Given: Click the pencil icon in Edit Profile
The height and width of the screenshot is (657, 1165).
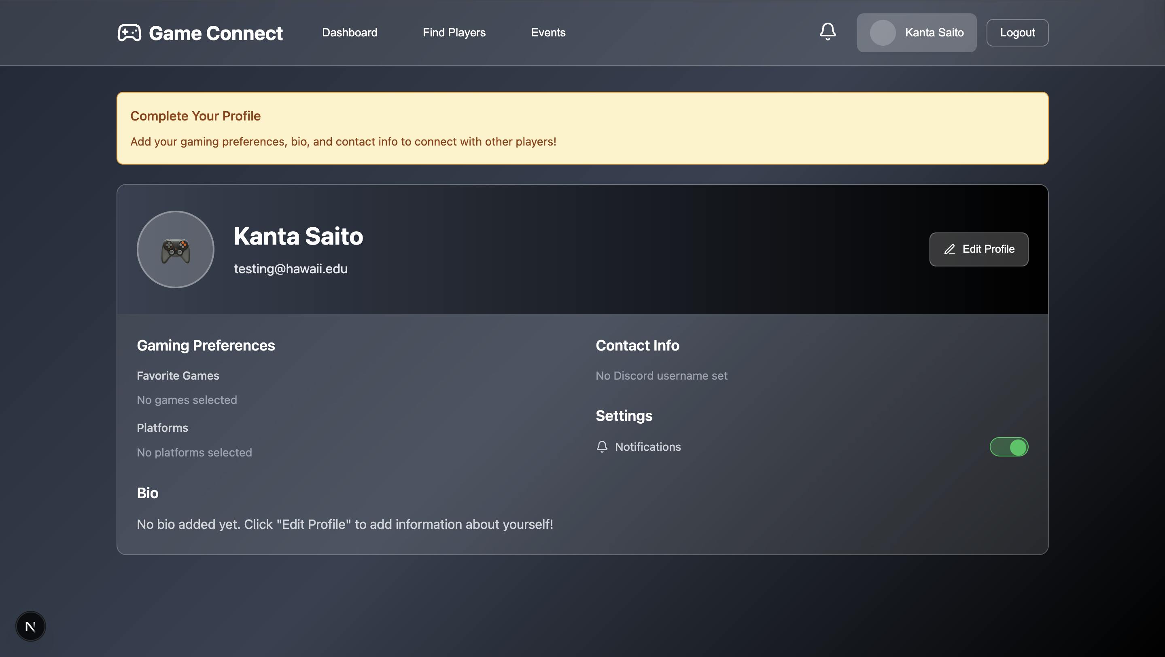Looking at the screenshot, I should click(949, 249).
